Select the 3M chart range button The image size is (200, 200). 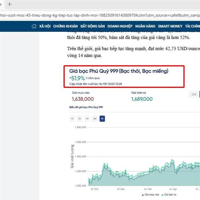[x=95, y=119]
